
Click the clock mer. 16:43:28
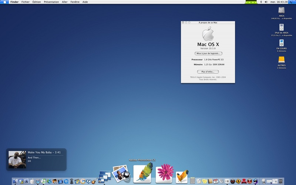279,2
